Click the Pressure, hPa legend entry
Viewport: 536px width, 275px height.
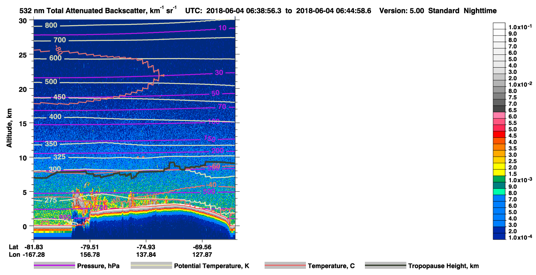tap(77, 266)
